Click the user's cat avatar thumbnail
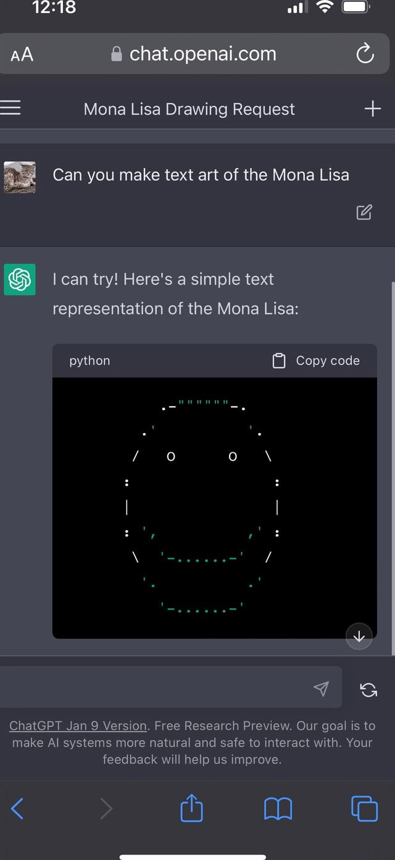The image size is (395, 860). coord(19,177)
